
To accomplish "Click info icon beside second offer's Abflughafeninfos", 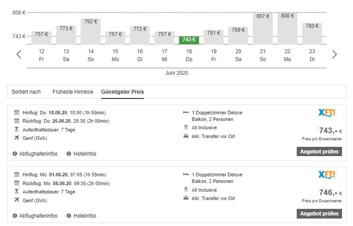I will [x=15, y=216].
